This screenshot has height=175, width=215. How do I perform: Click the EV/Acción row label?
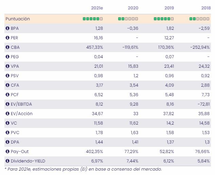(22, 114)
